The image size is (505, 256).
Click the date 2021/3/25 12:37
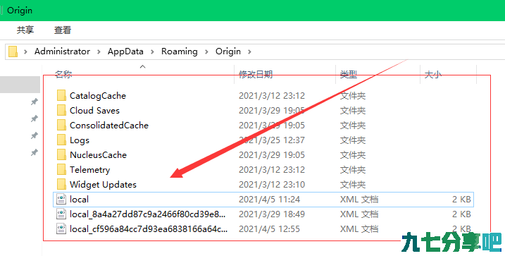pos(271,140)
